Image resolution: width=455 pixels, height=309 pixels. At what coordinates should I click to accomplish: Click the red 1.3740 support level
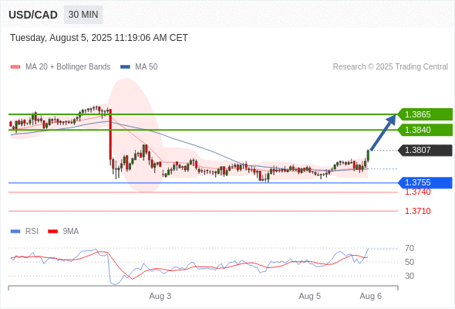point(417,192)
